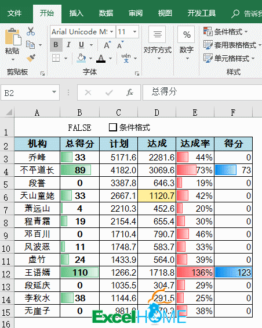
Task: Click the Format Painter brush icon
Action: pyautogui.click(x=31, y=58)
